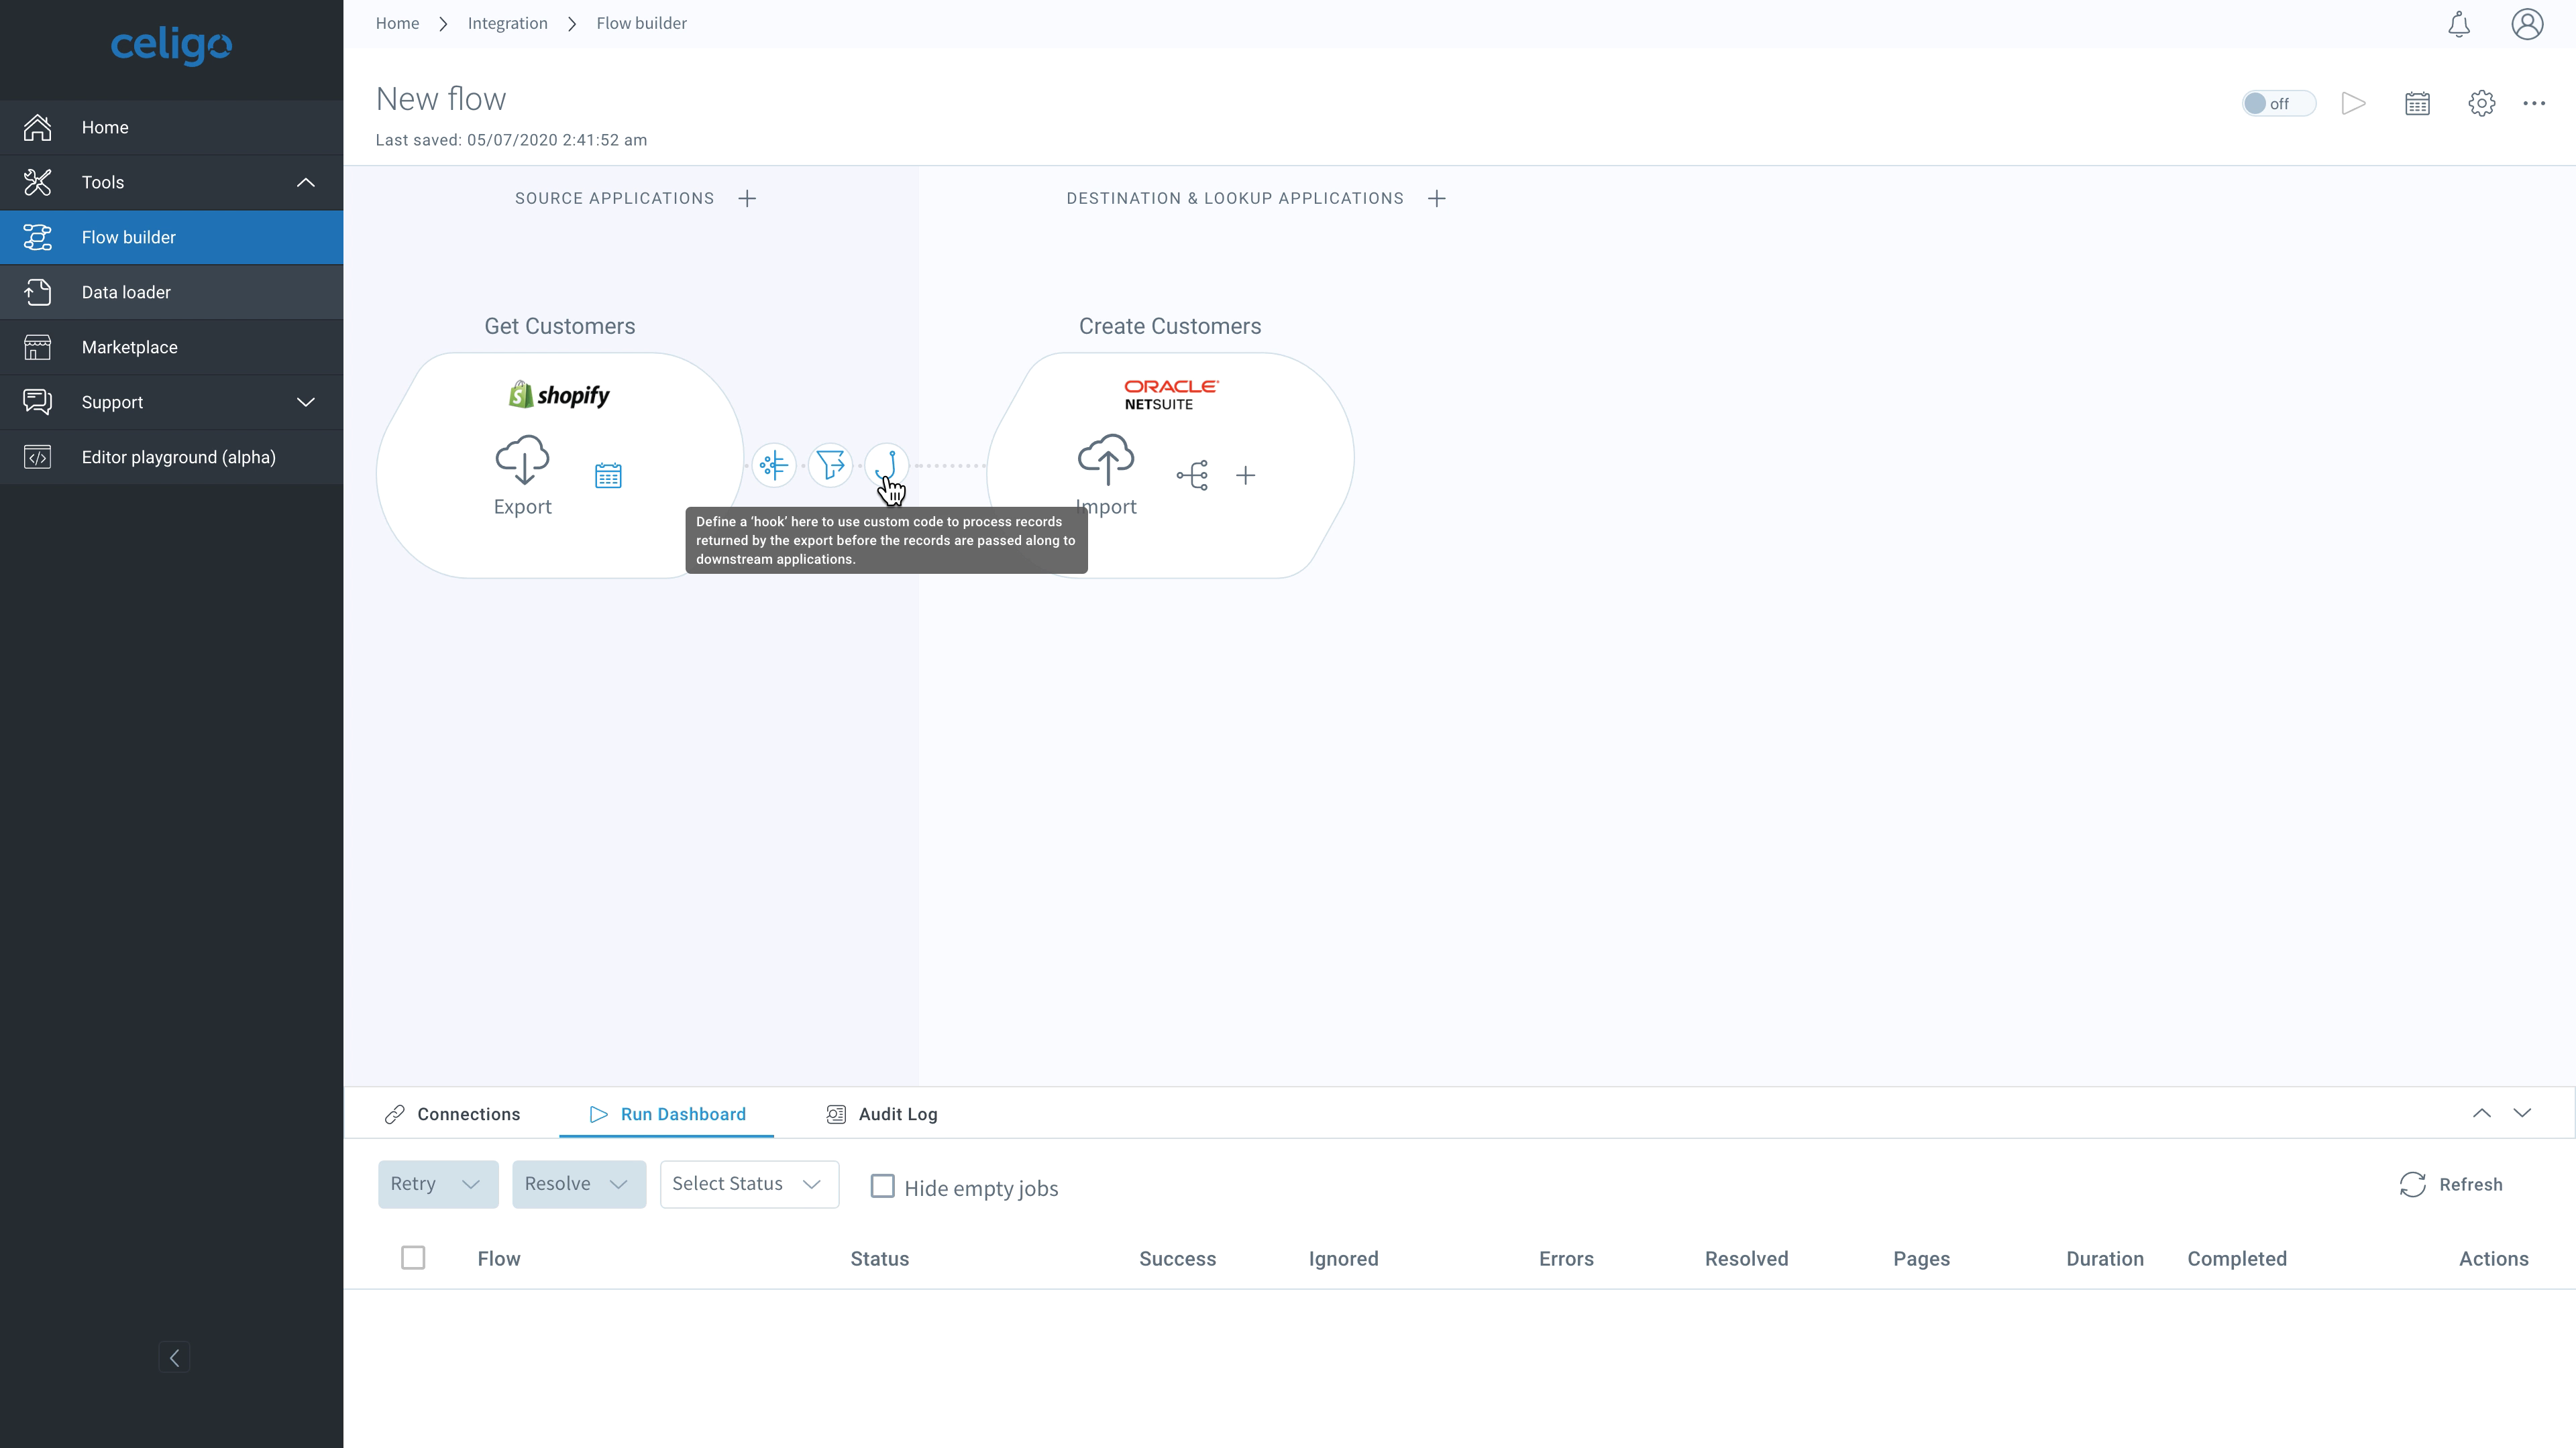Click the NetSuite import mapping icon

pyautogui.click(x=1192, y=475)
